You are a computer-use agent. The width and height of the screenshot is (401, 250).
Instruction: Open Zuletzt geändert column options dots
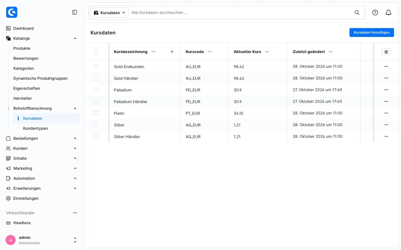[331, 52]
